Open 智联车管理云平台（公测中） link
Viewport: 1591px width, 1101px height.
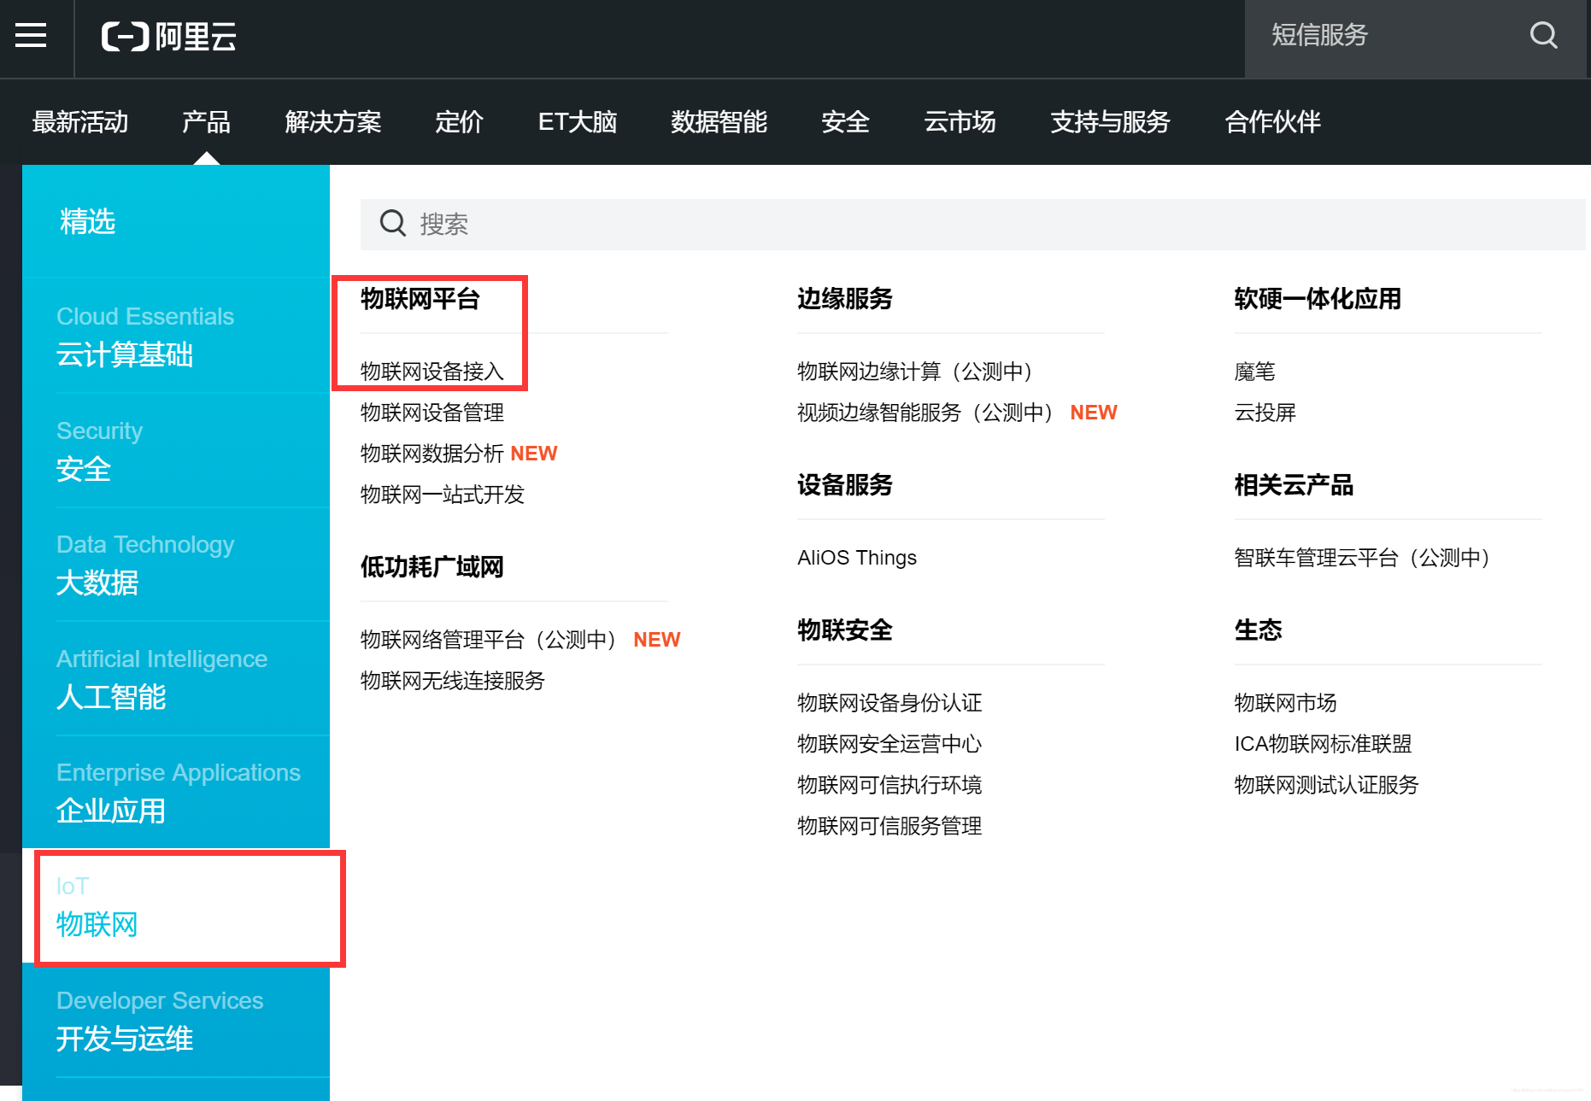pos(1362,558)
